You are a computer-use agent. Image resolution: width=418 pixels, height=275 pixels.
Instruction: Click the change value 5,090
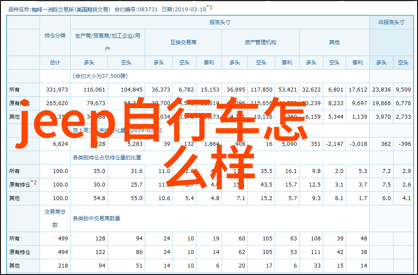289,144
